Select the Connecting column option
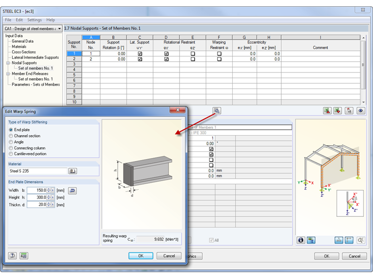This screenshot has height=279, width=373. [11, 148]
